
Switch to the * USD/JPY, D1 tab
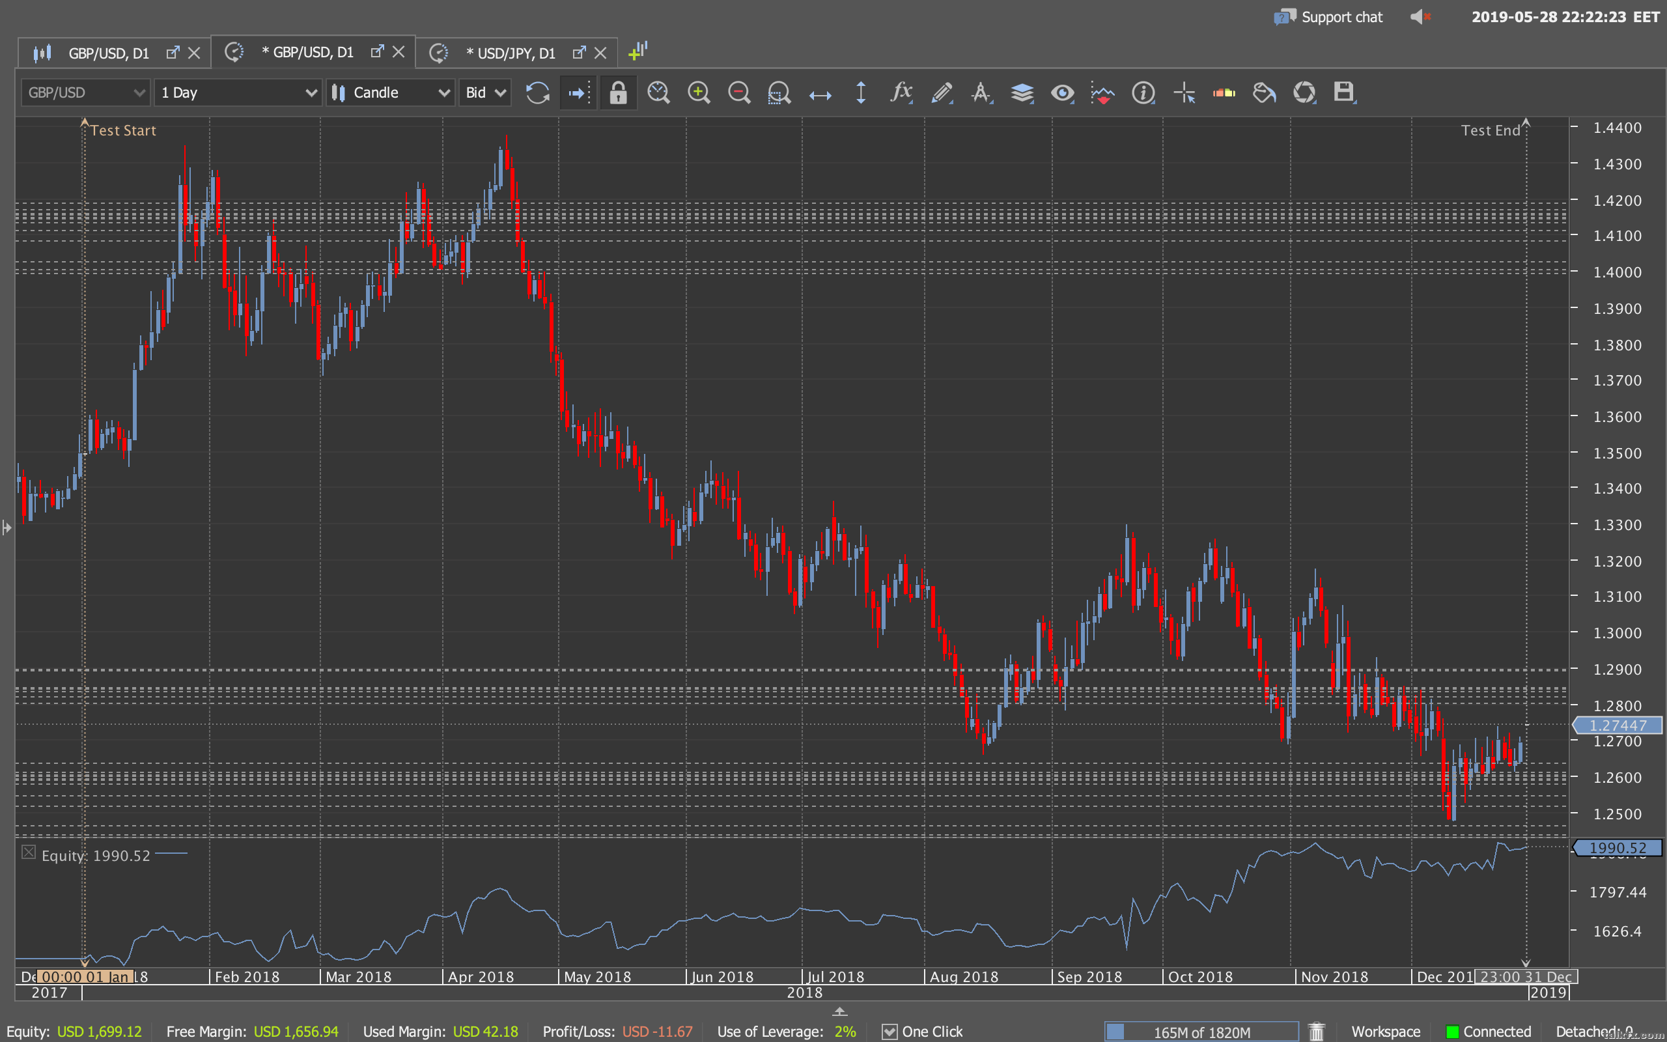coord(511,53)
